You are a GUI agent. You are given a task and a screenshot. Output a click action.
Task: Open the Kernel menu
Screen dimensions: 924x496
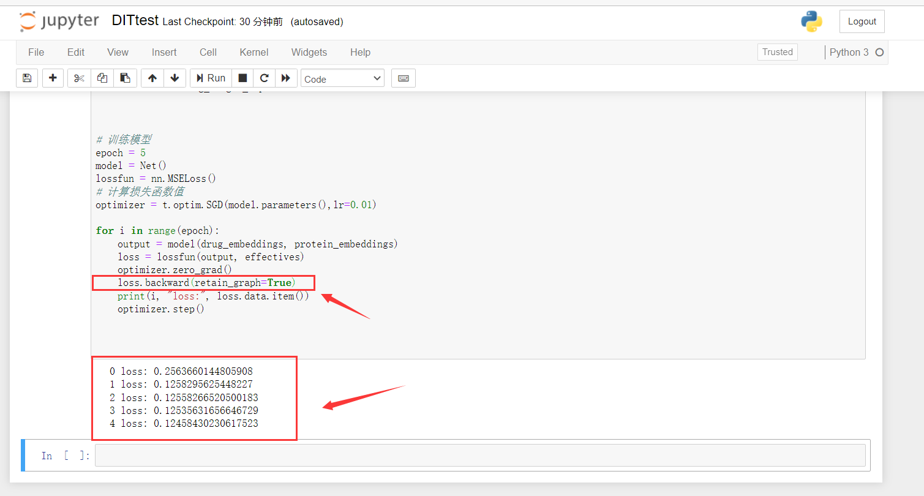pyautogui.click(x=254, y=52)
